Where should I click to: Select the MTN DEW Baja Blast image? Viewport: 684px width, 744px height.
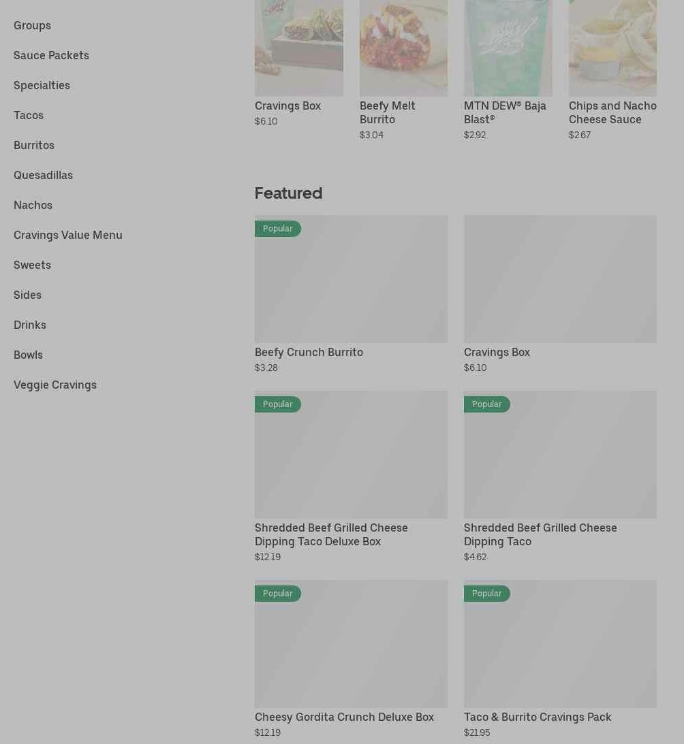click(x=508, y=48)
